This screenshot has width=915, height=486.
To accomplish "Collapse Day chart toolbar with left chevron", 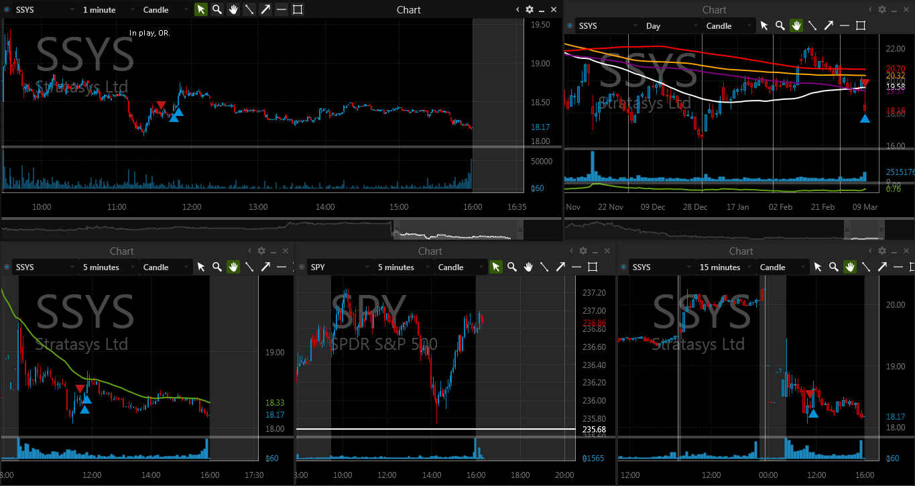I will 870,9.
